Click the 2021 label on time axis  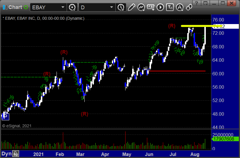(39, 154)
